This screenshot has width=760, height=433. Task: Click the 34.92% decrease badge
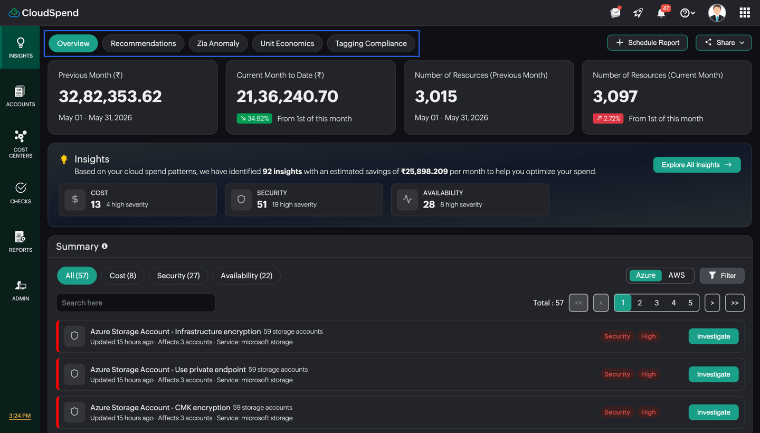(254, 118)
